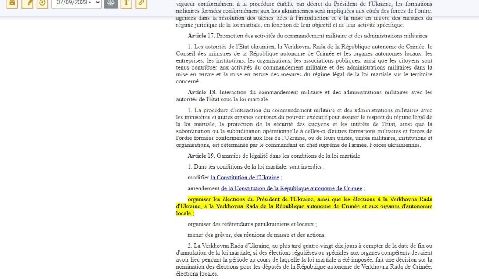Screen dimensions: 479x279
Task: Click the paragraph starting "2. La Verkhovna Rada d'Ukraine"
Action: [304, 260]
